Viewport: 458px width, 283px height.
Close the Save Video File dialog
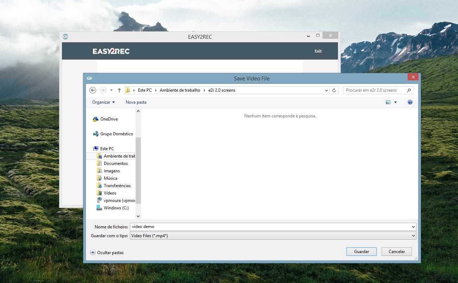[413, 77]
